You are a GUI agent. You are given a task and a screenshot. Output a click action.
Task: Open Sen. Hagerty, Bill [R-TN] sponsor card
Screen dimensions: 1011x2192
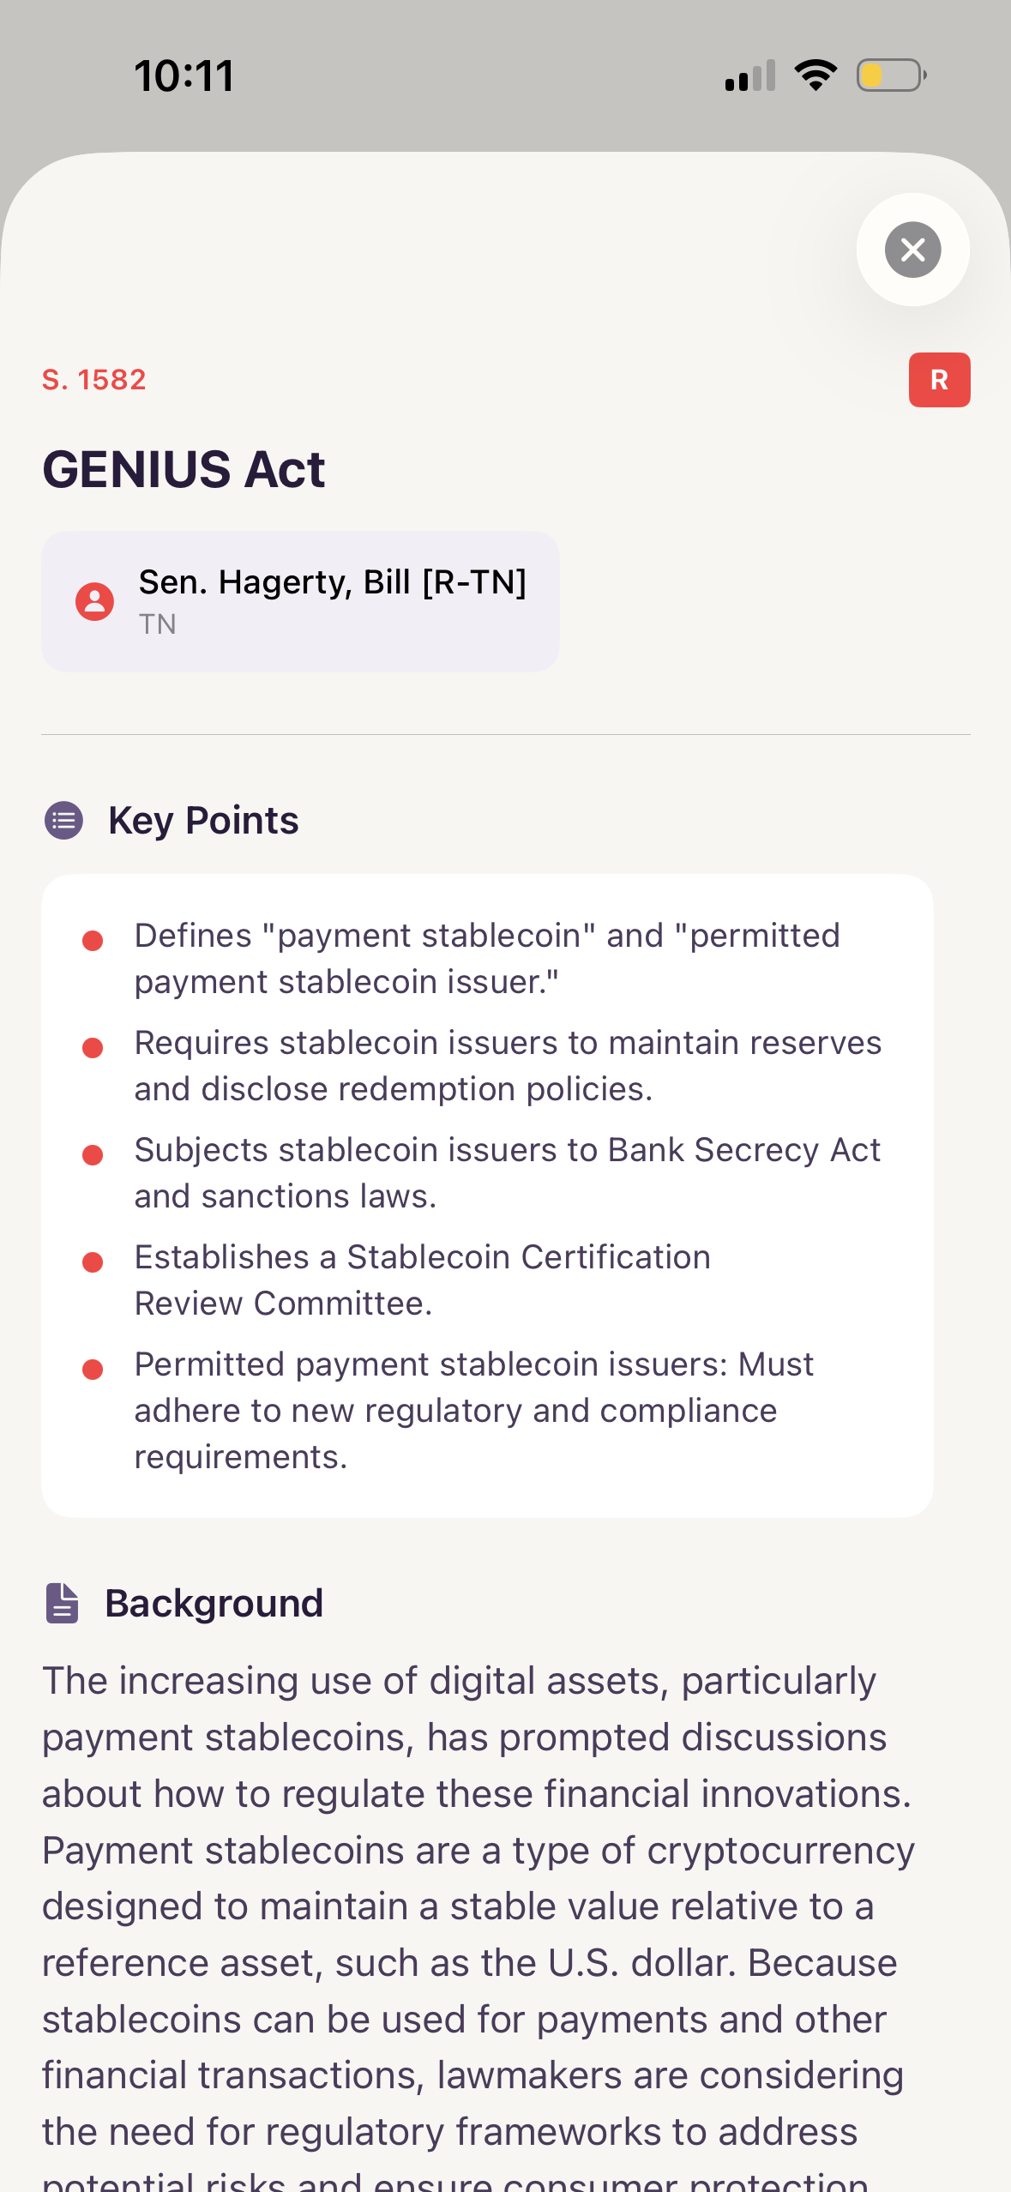[x=299, y=600]
